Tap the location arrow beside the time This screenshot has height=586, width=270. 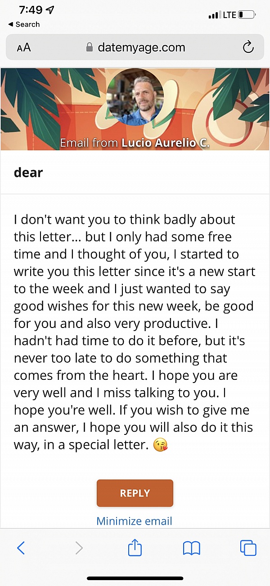pyautogui.click(x=51, y=10)
